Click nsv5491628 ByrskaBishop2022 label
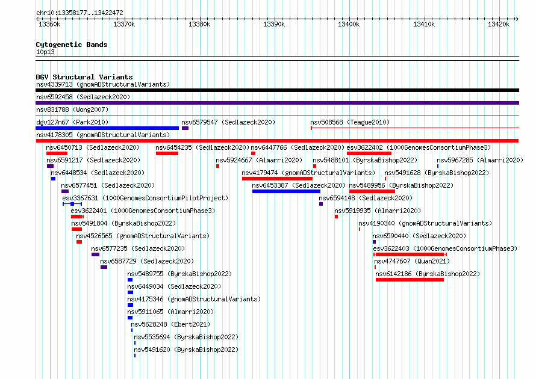The image size is (536, 379). (437, 173)
